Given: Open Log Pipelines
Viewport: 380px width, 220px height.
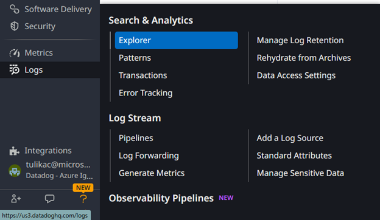Looking at the screenshot, I should tap(136, 138).
